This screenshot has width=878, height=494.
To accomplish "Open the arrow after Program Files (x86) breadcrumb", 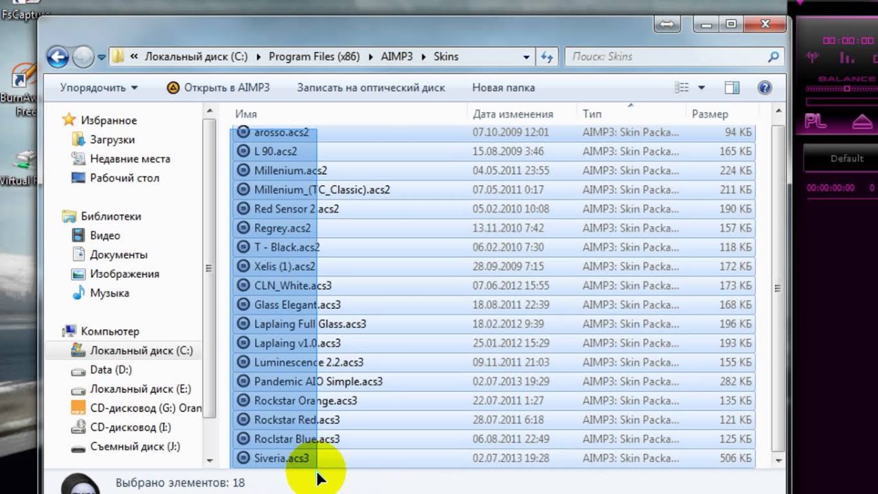I will coord(370,57).
